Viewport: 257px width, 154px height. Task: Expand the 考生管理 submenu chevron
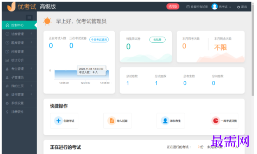(x=31, y=69)
